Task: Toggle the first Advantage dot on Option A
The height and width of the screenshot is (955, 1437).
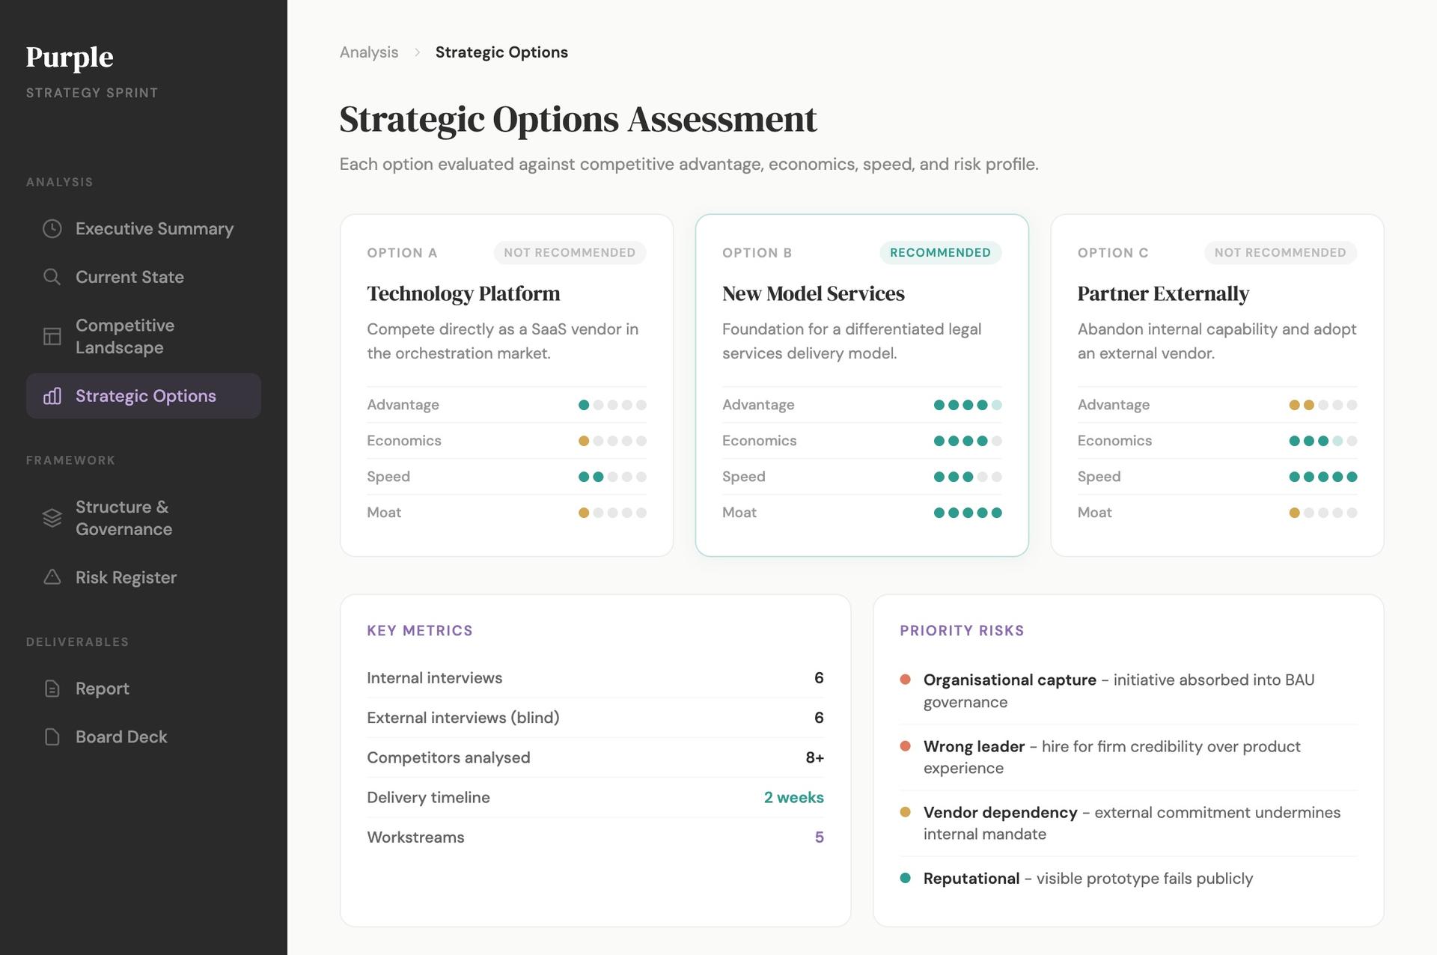Action: pos(585,404)
